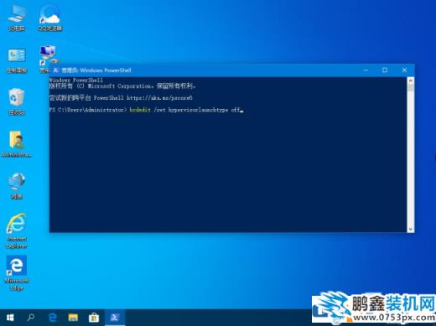Click the 'PS C:\Users\Administrator>' prompt
The image size is (436, 326).
(x=88, y=110)
